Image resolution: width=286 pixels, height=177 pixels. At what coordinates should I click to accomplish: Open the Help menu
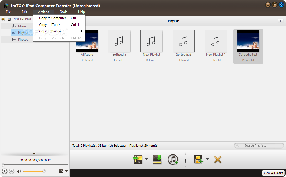click(x=81, y=12)
